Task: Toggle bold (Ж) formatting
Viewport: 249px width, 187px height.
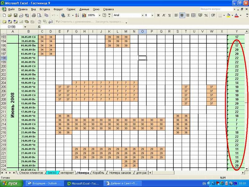Action: 158,15
